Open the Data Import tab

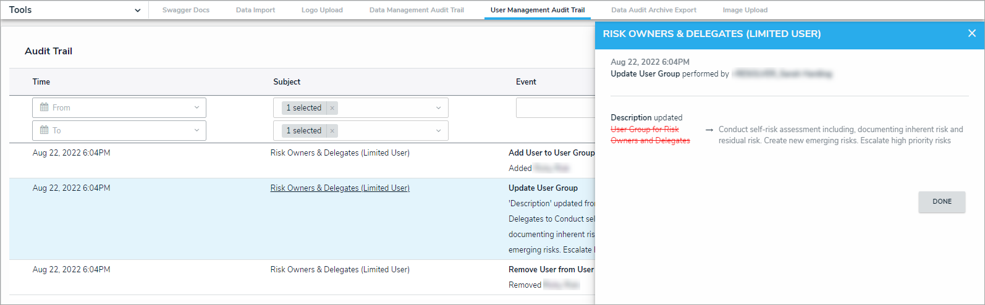[255, 10]
